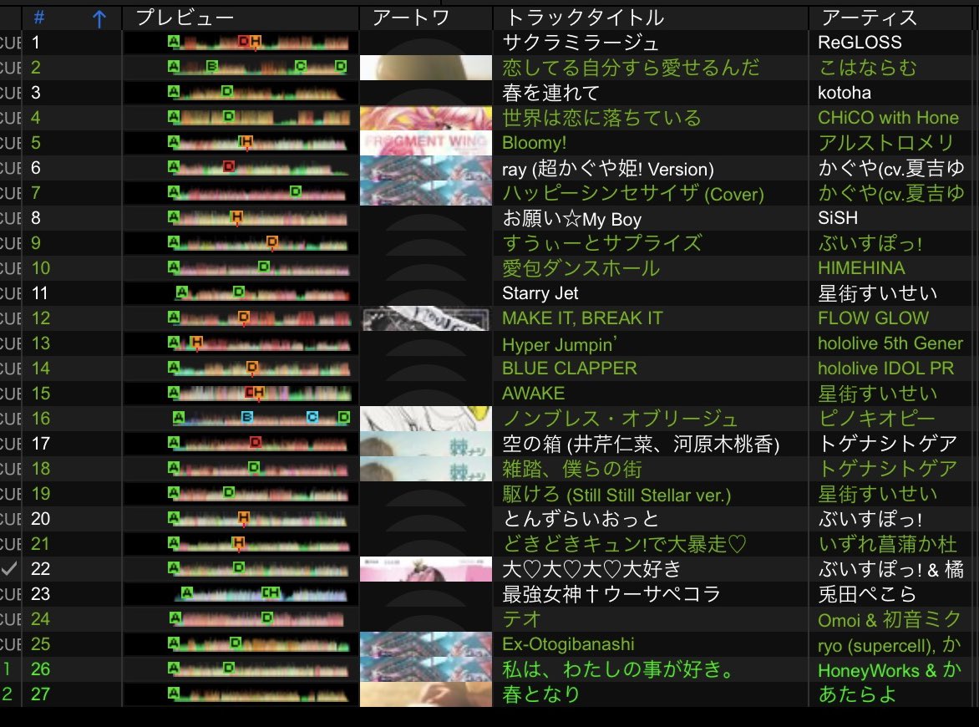Jump to red cue D on ray preview
The image size is (979, 727).
pos(229,166)
